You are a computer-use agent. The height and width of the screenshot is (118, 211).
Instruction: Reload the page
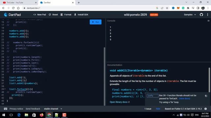tap(13, 8)
